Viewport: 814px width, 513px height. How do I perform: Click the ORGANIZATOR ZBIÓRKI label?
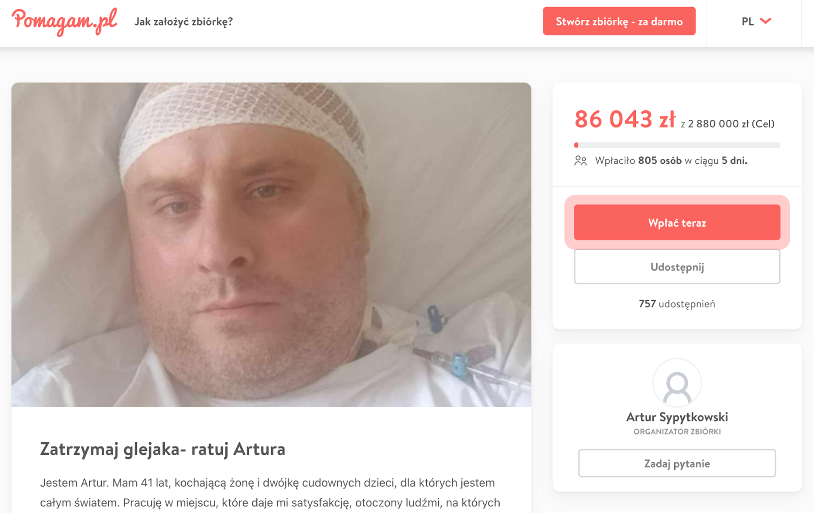click(677, 432)
